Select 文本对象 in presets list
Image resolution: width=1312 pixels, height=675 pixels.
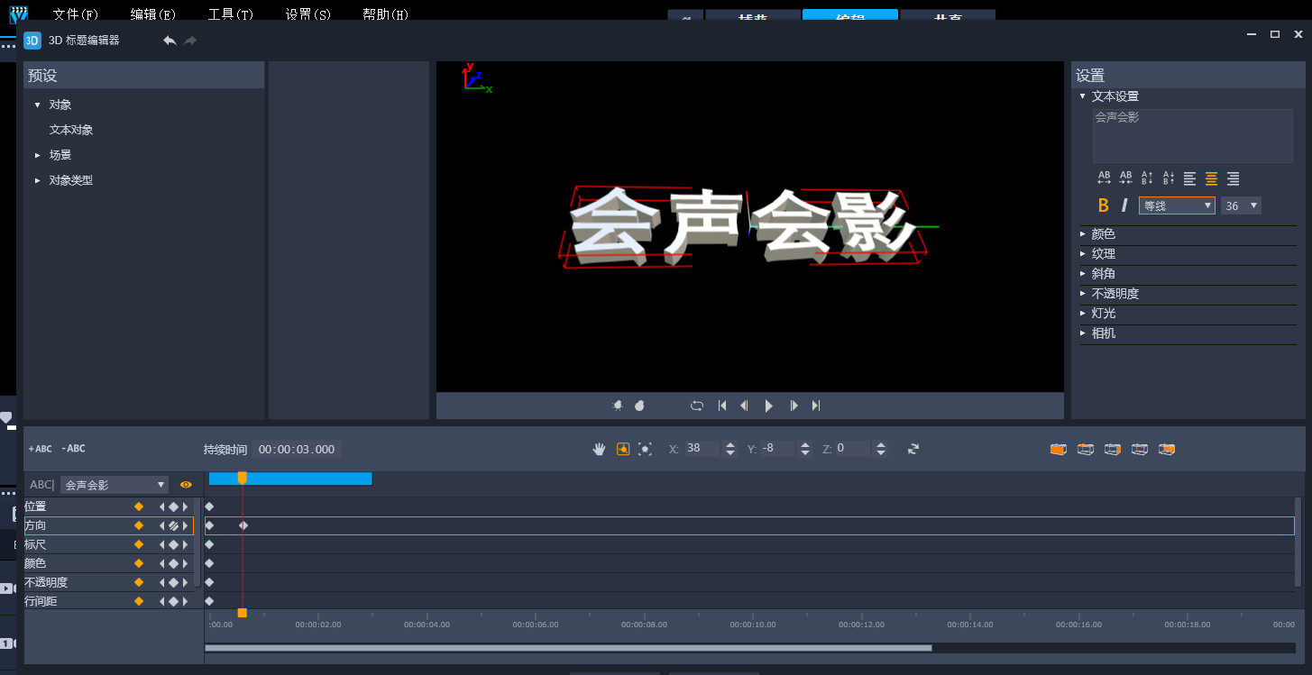(71, 130)
